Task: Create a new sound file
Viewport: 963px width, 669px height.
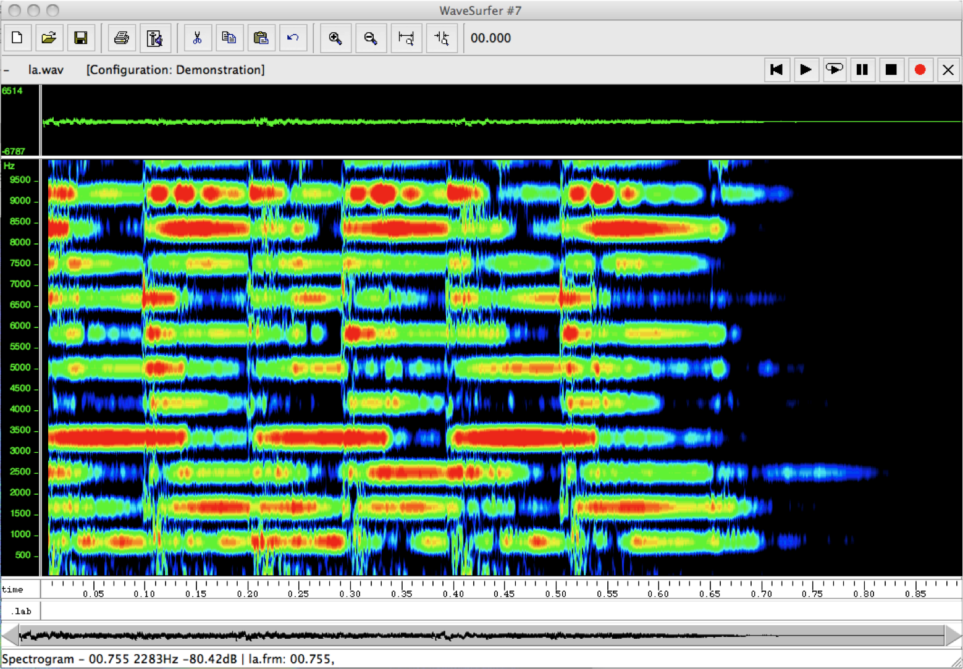Action: (18, 38)
